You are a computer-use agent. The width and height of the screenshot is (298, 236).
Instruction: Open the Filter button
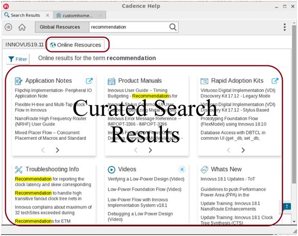click(x=18, y=59)
